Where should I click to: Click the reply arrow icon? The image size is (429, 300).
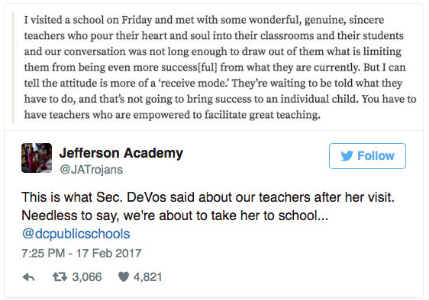(28, 277)
